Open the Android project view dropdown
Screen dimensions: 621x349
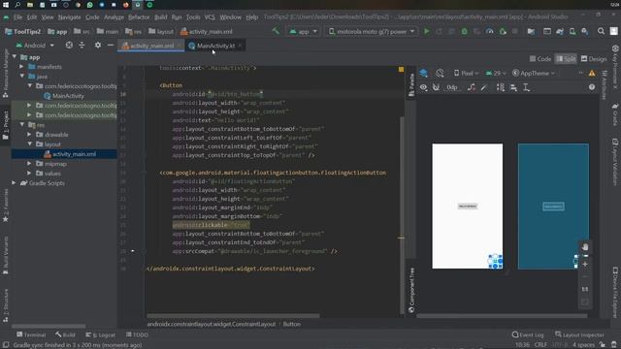[x=35, y=46]
